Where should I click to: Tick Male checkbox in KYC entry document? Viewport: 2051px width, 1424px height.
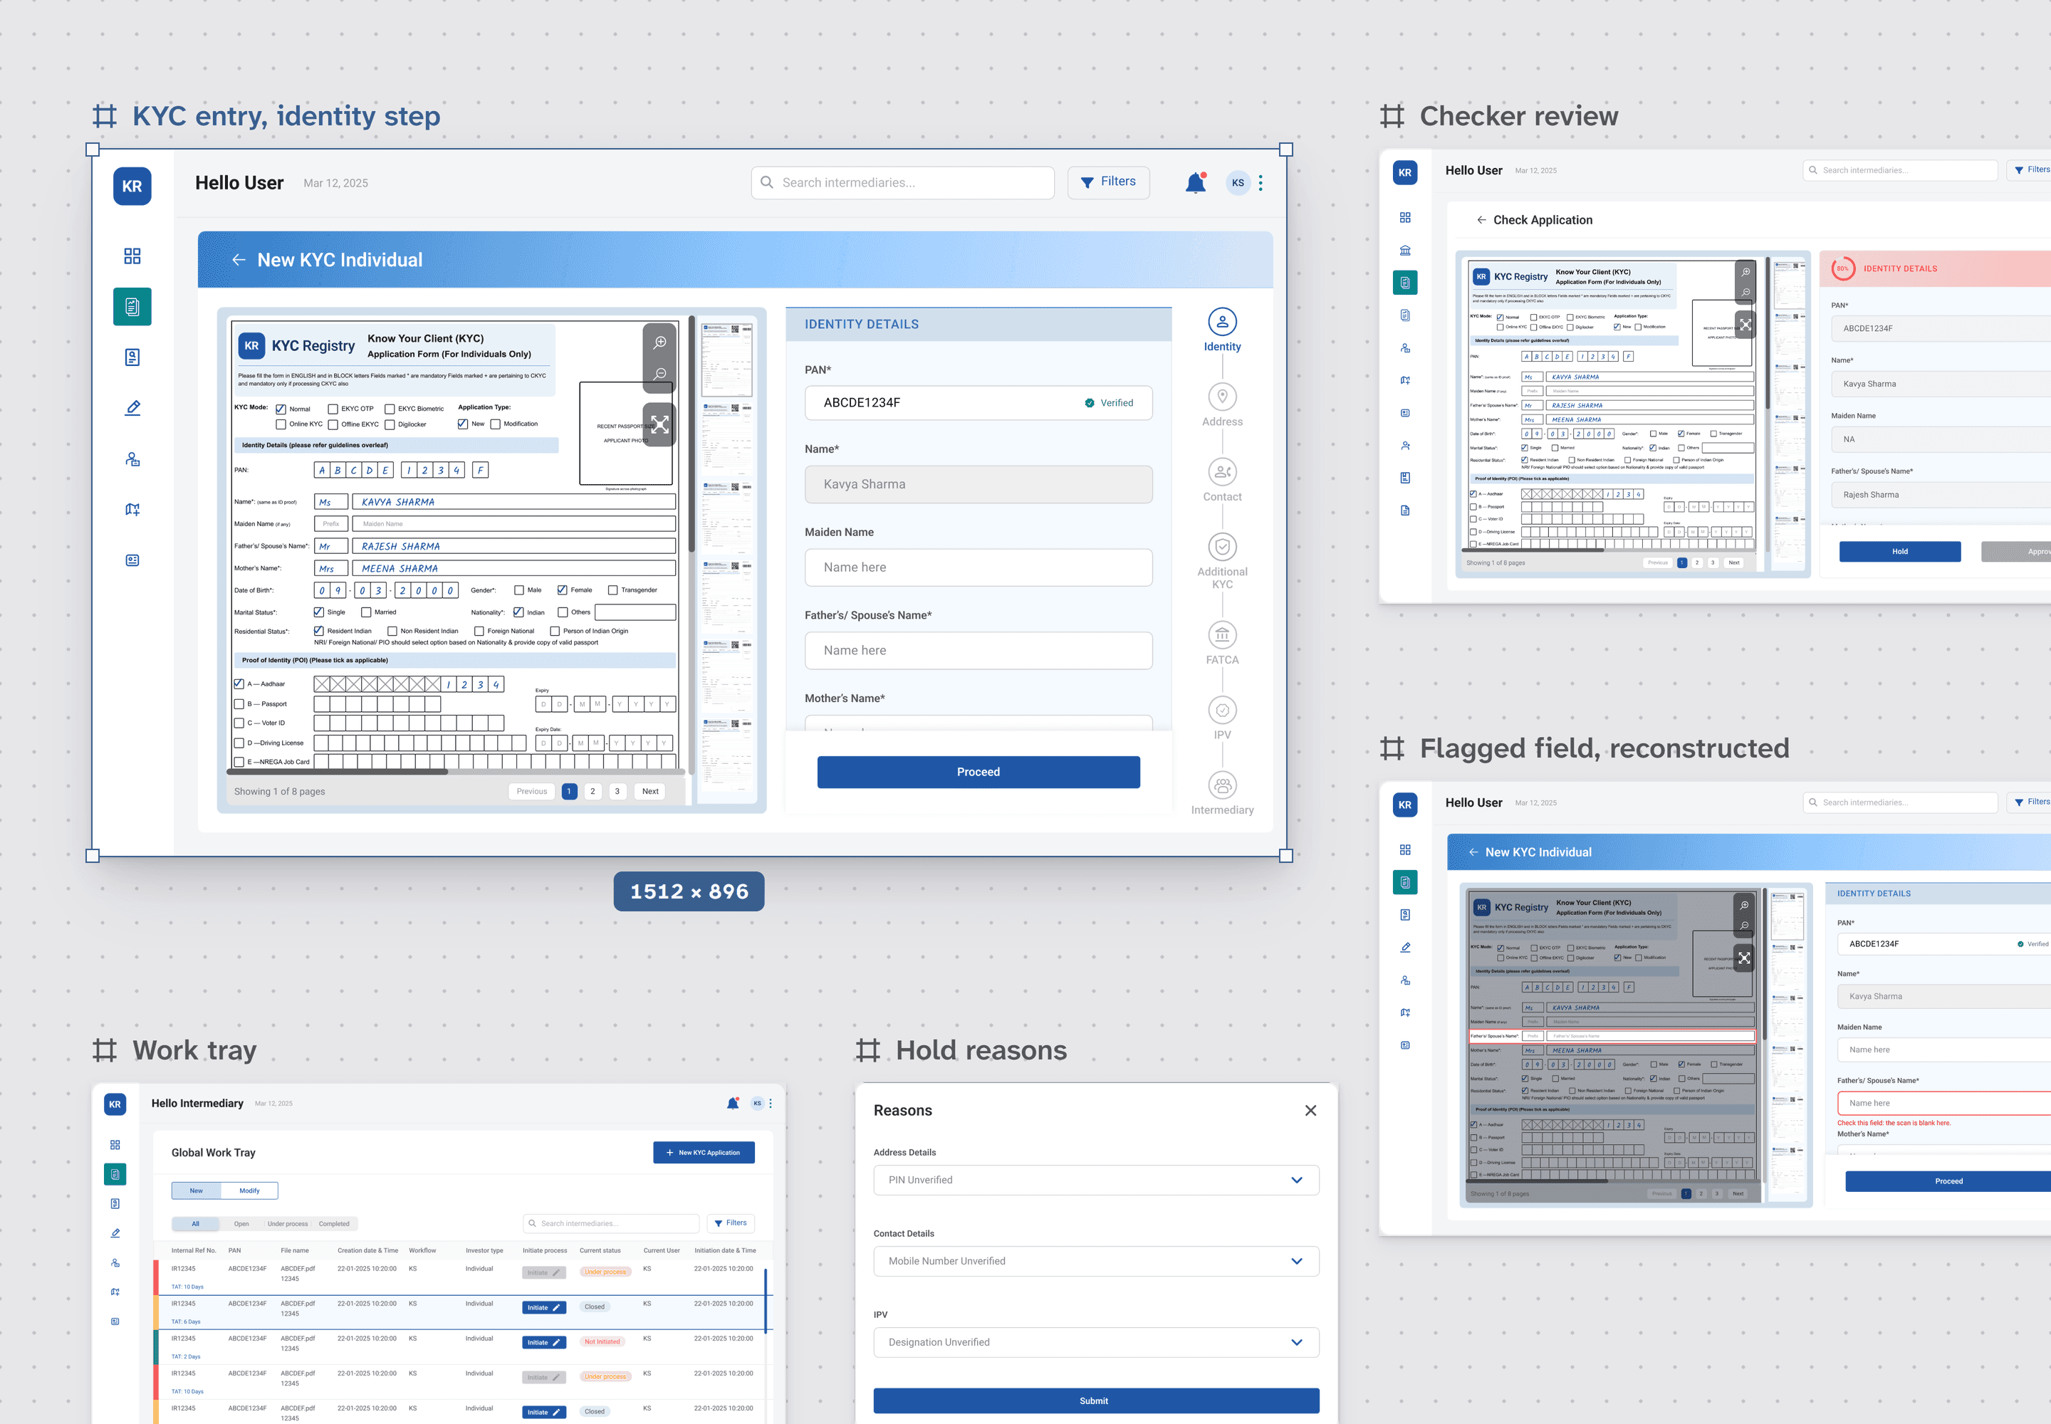518,590
